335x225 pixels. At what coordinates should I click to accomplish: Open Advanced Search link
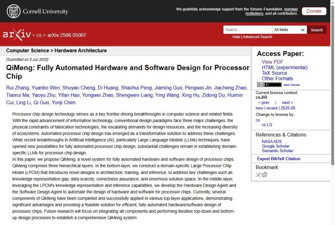point(258,37)
